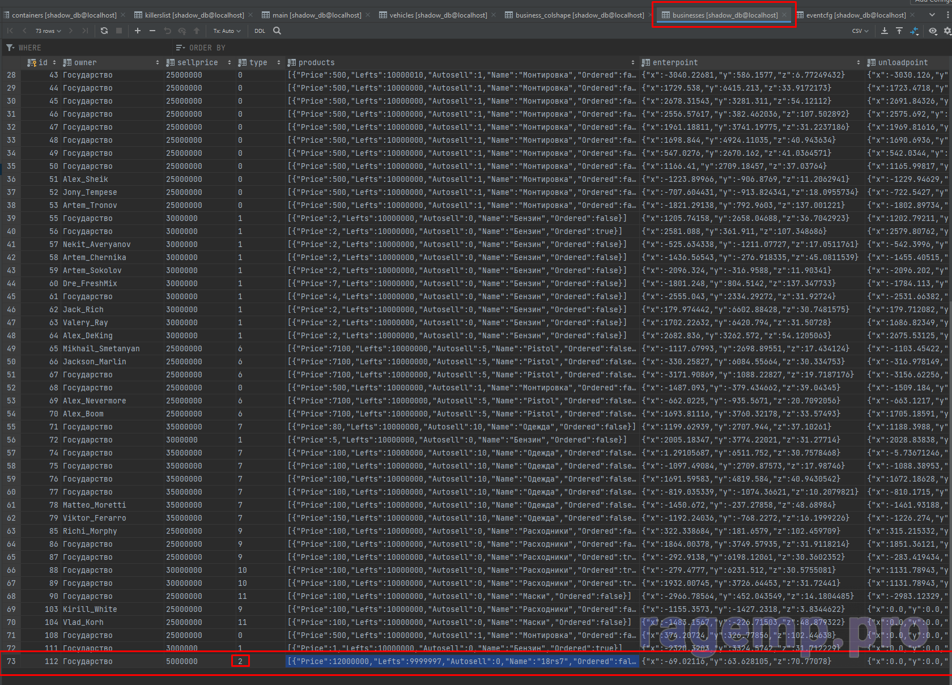The width and height of the screenshot is (952, 685).
Task: Open the Tx: Auto transaction mode dropdown
Action: point(227,31)
